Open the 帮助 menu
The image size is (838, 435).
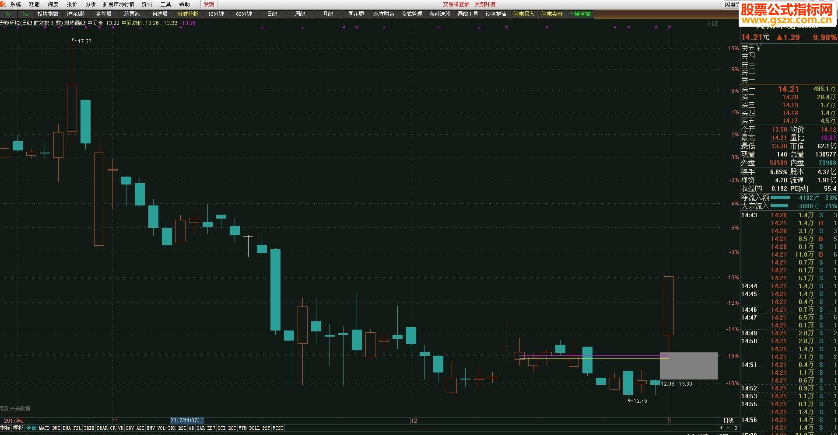[185, 4]
